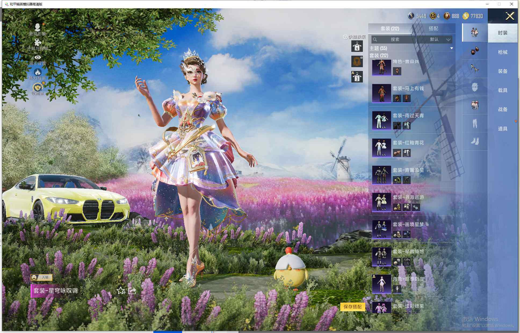Toggle 展示设置 eye display settings
The width and height of the screenshot is (520, 333).
[37, 57]
